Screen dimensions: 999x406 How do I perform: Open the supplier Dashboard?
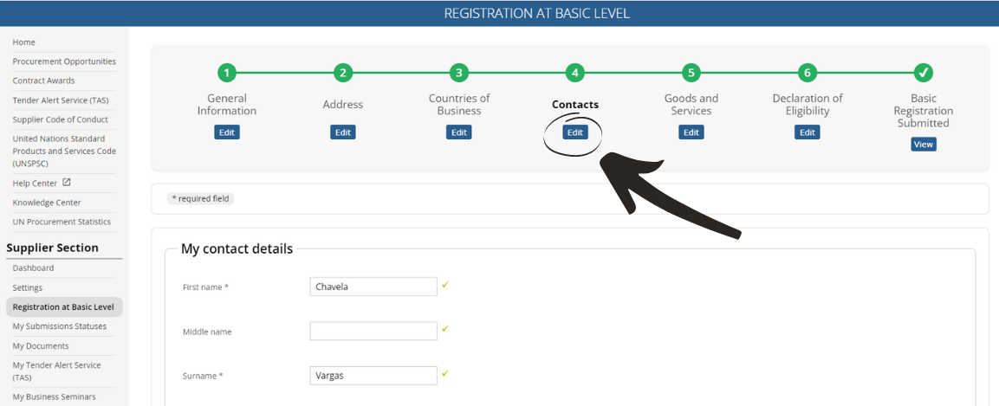click(33, 267)
